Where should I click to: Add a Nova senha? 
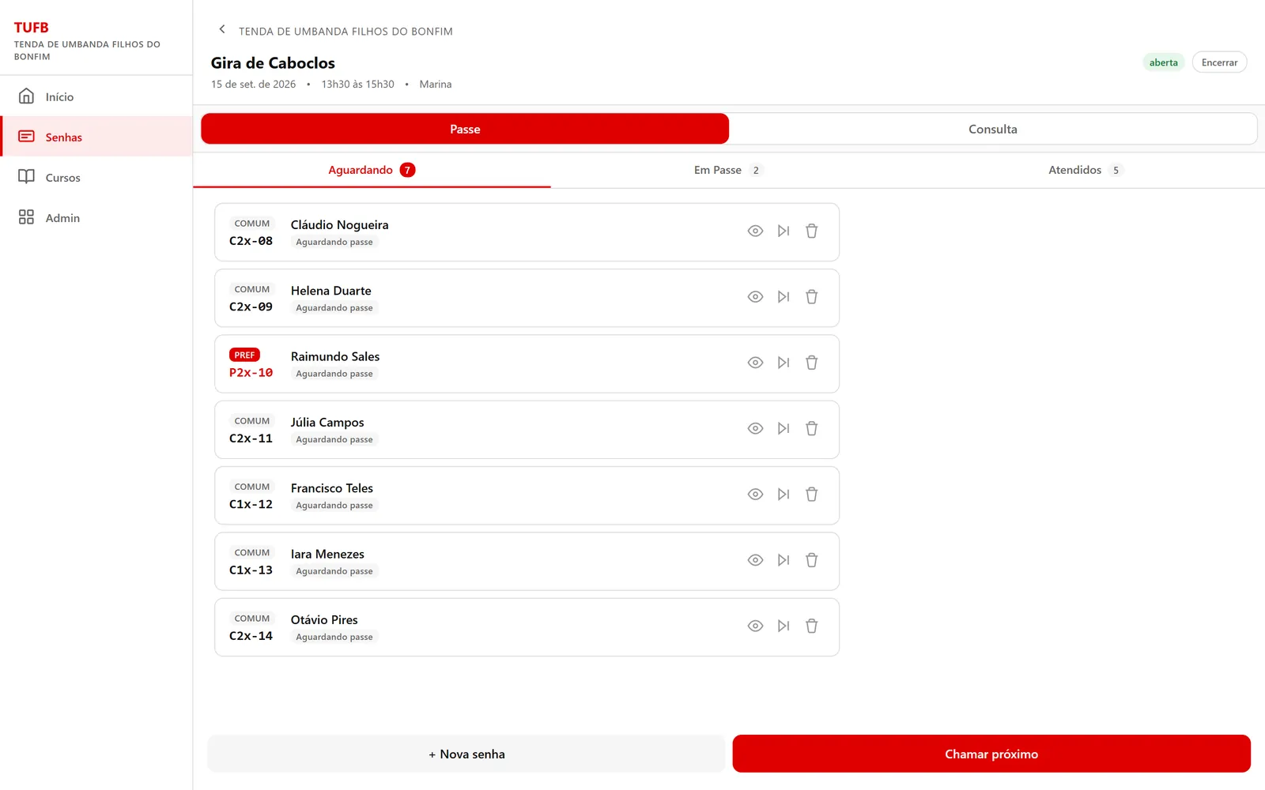pyautogui.click(x=466, y=754)
